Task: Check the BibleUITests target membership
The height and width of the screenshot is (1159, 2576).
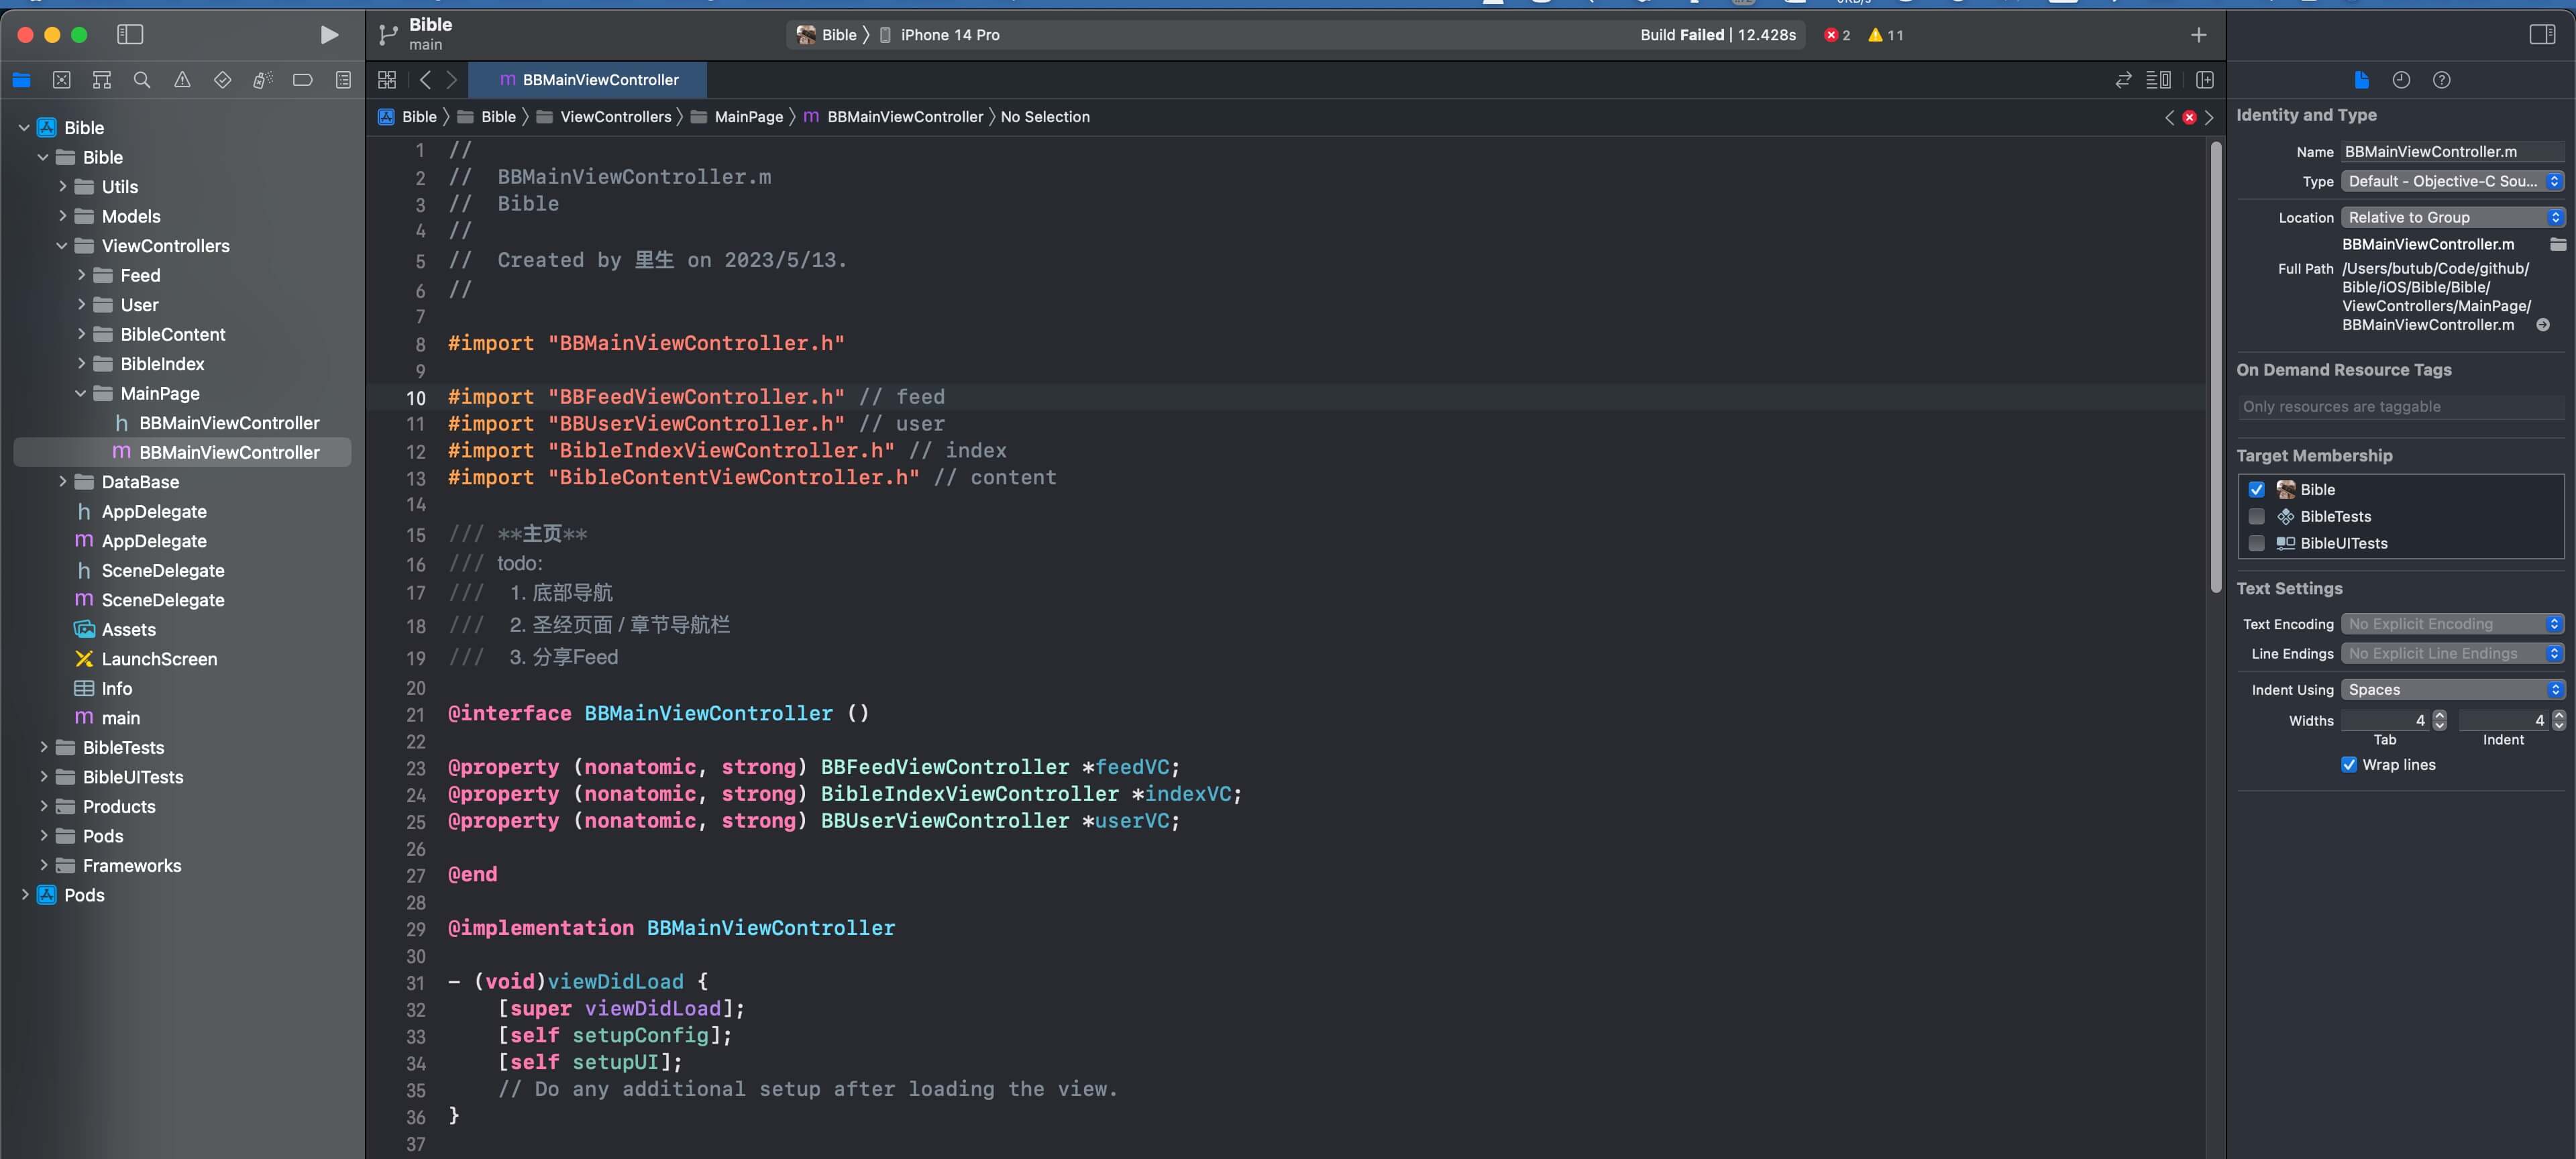Action: click(x=2256, y=543)
